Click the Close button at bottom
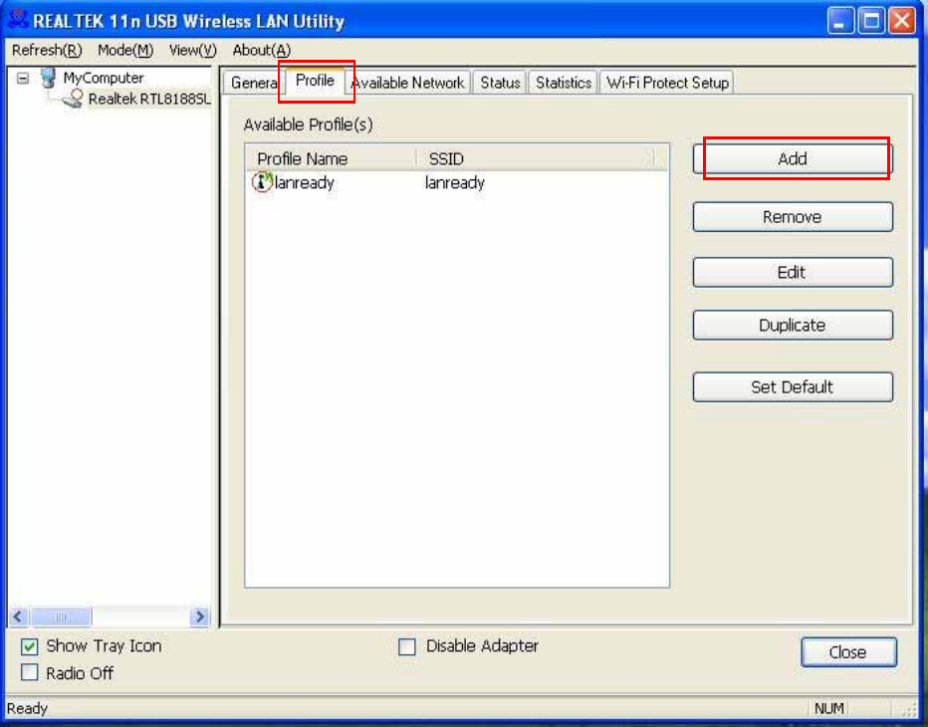 (x=848, y=652)
